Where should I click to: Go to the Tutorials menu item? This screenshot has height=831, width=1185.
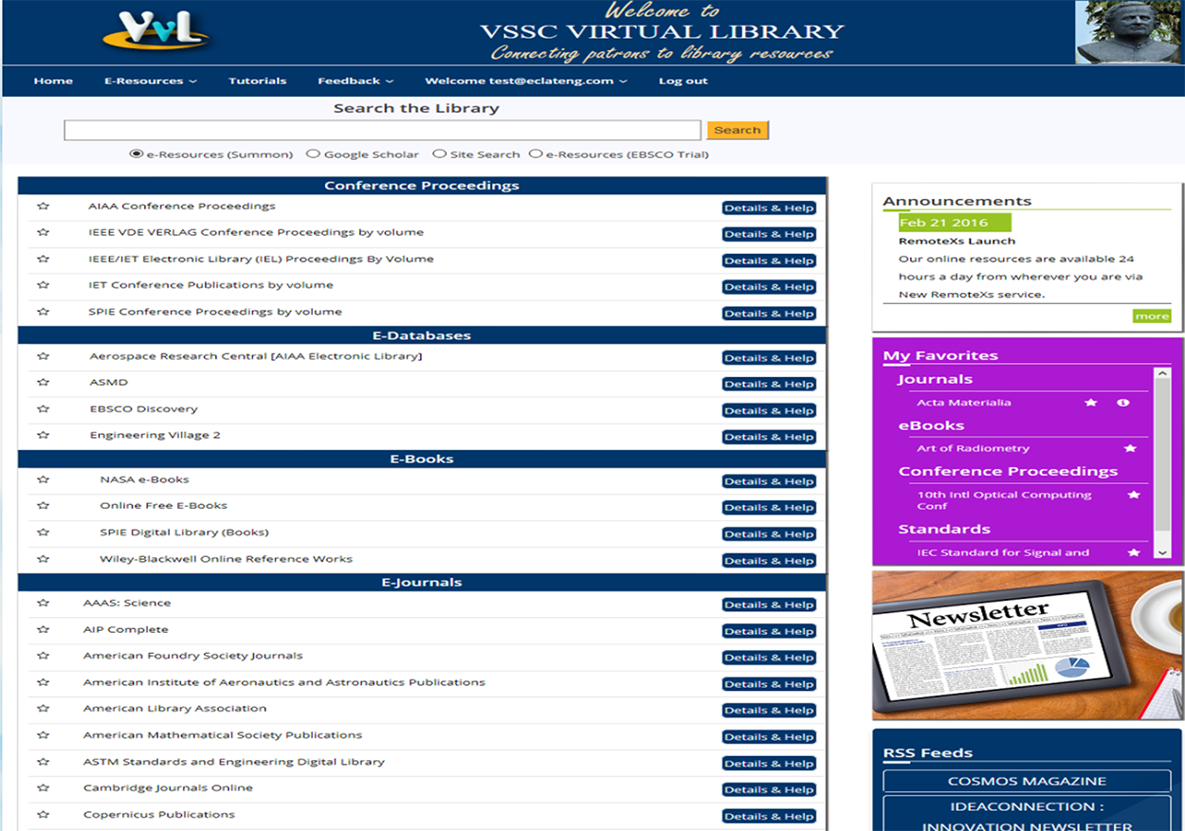pyautogui.click(x=257, y=81)
